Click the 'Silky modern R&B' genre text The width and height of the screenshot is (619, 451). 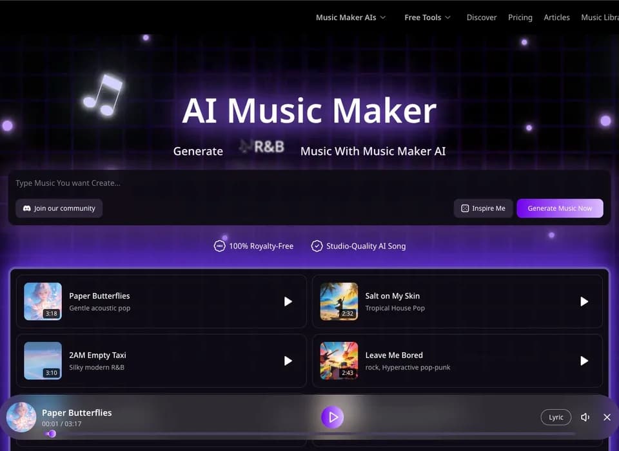tap(97, 367)
